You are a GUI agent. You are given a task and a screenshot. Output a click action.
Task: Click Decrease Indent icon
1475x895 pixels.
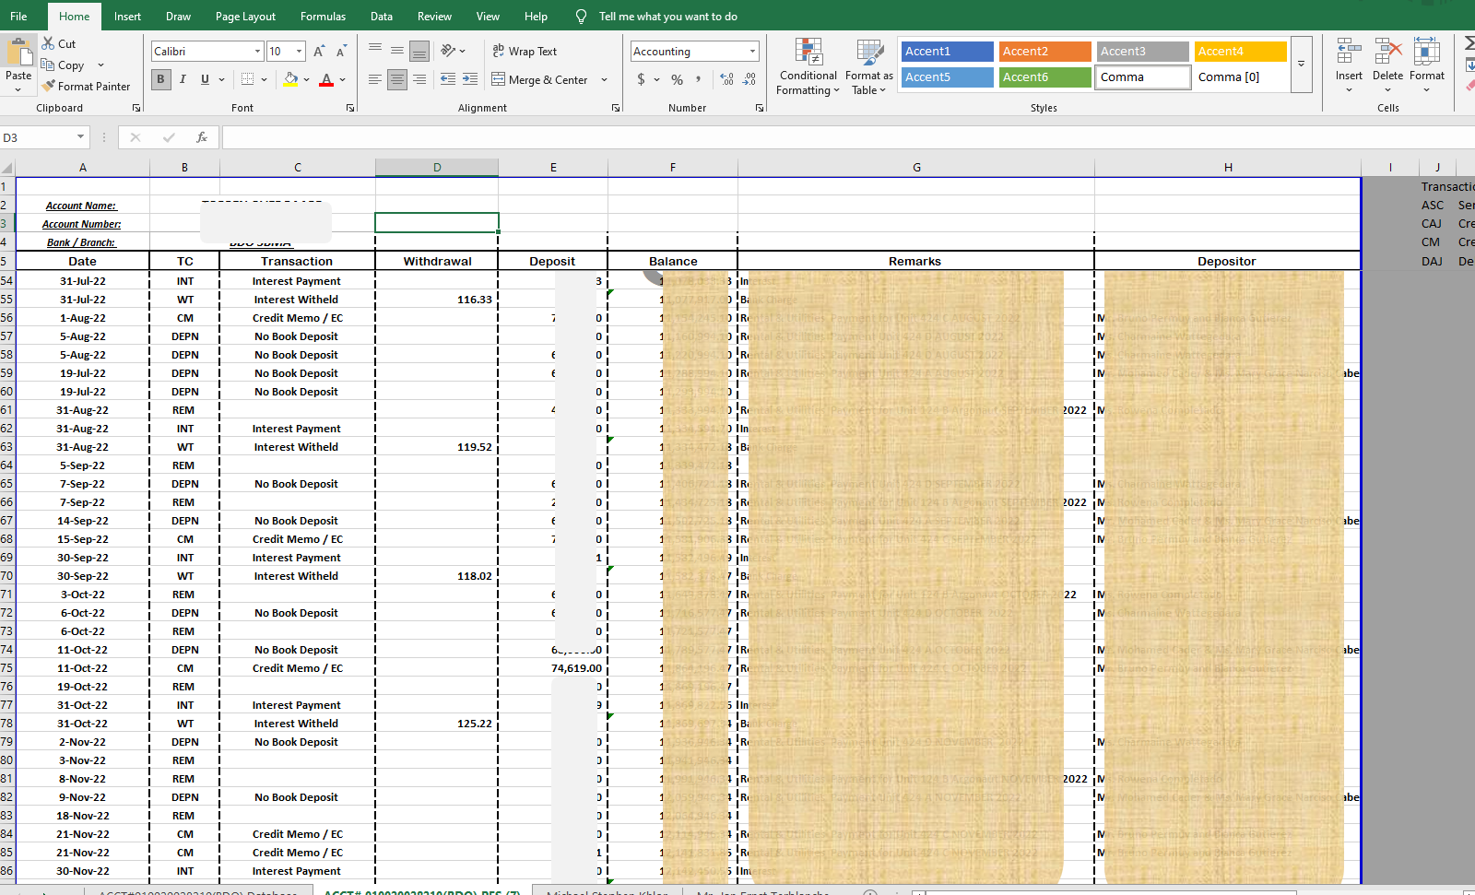point(448,79)
